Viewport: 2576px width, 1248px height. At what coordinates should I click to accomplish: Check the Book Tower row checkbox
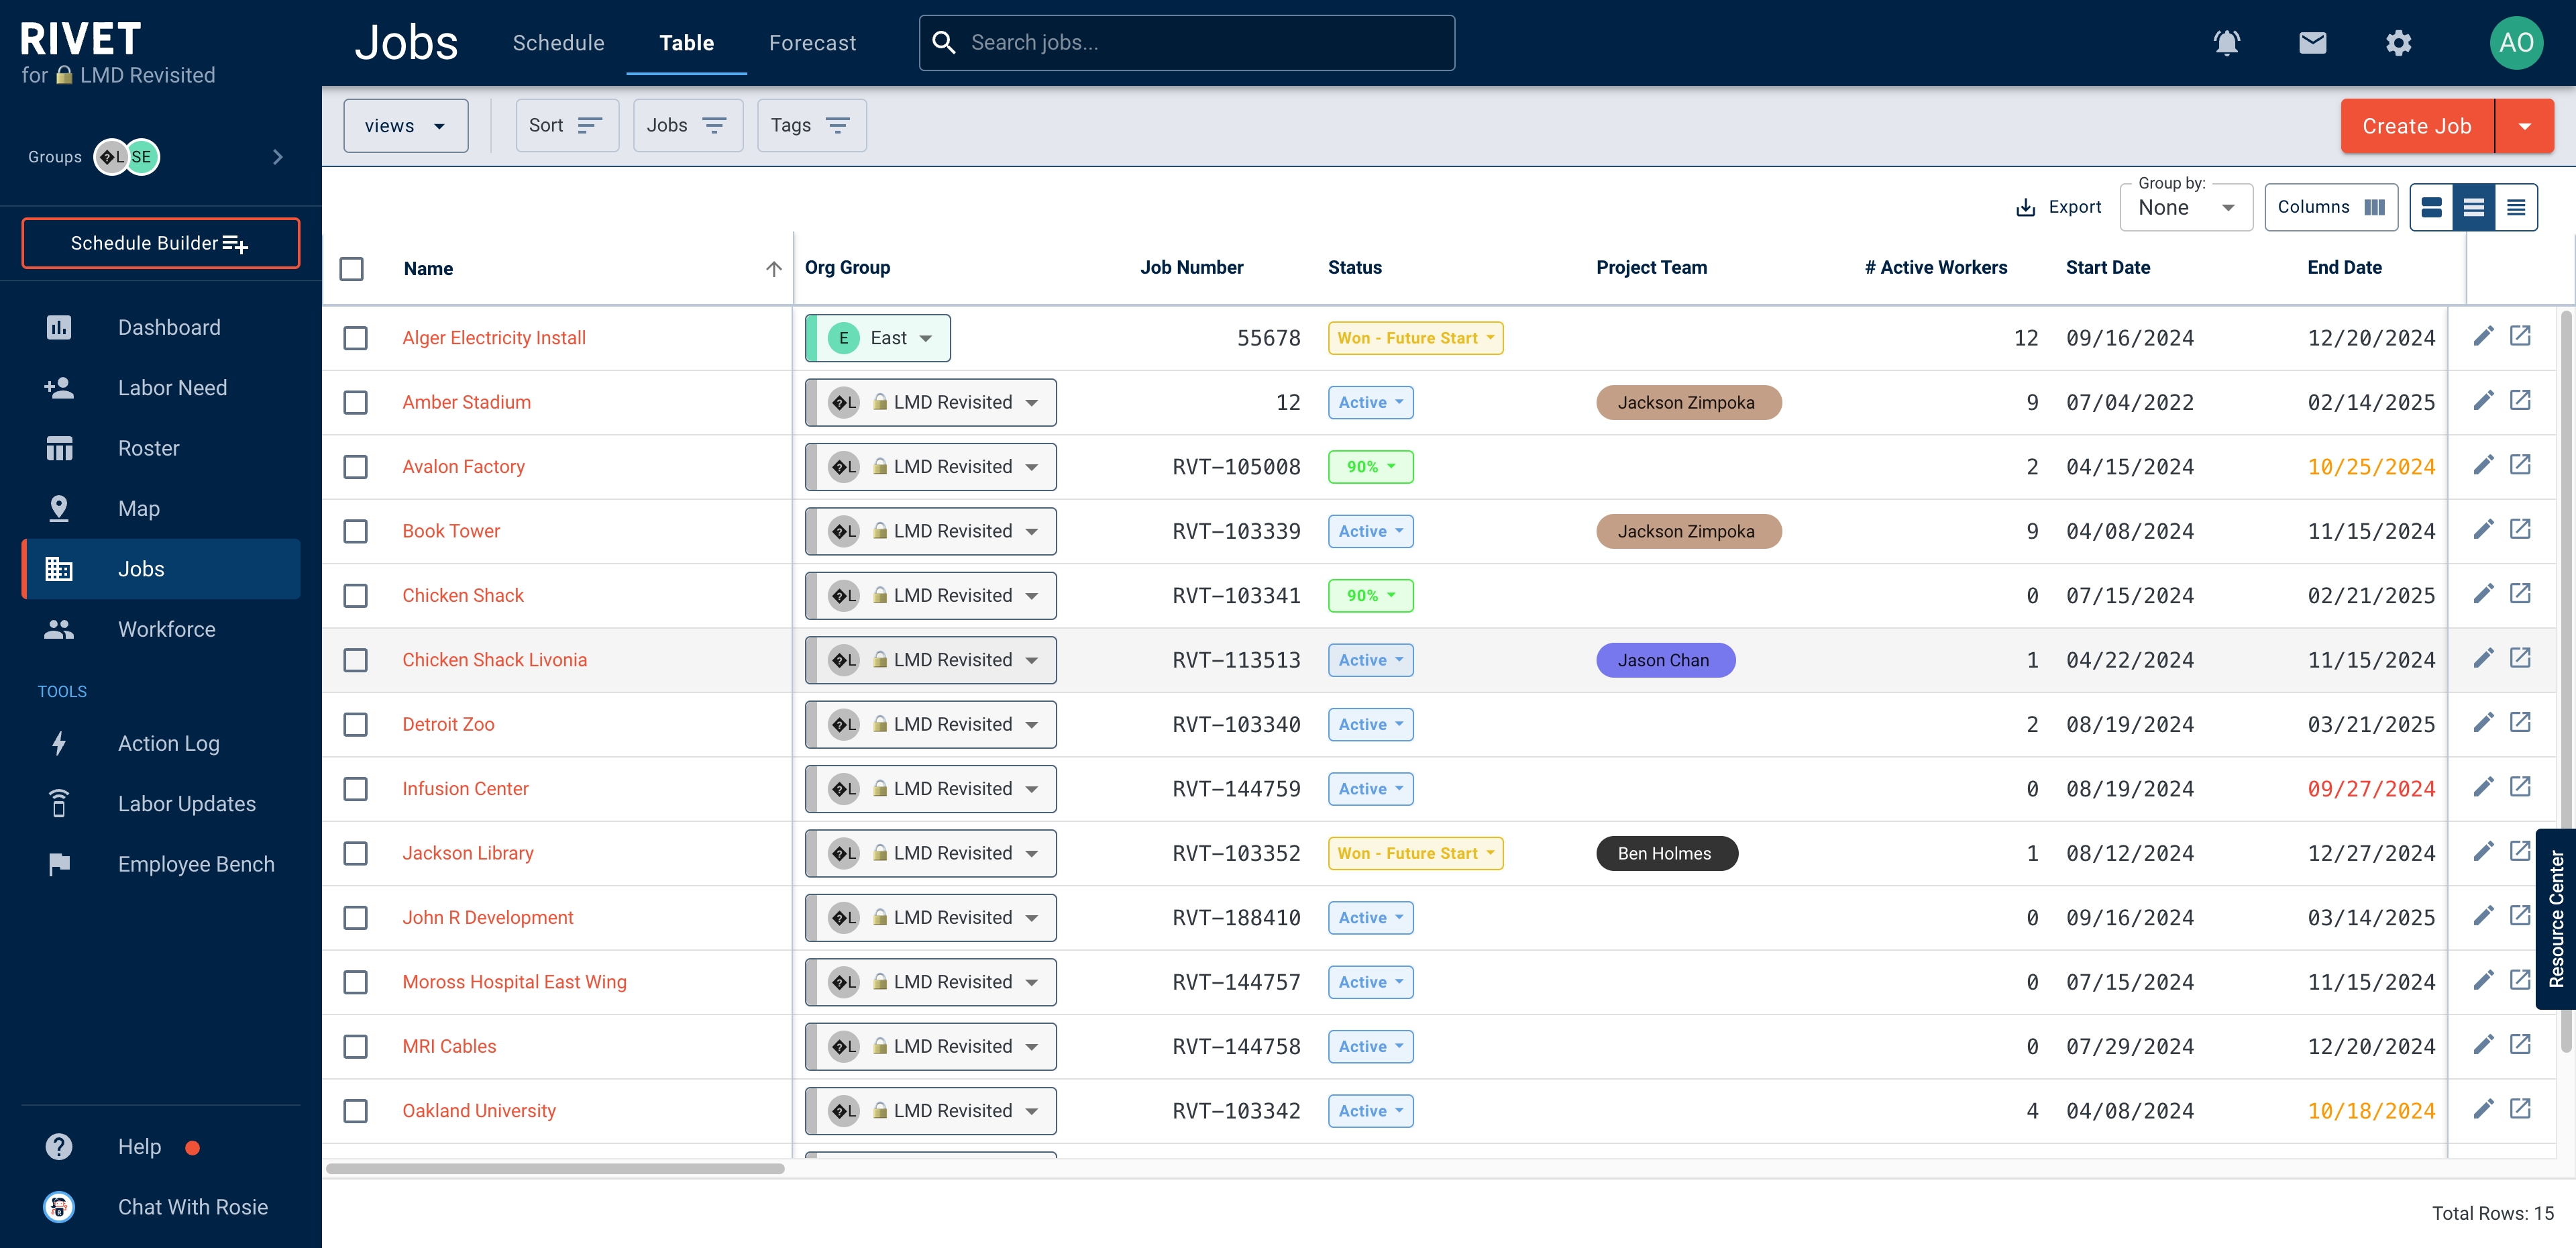pyautogui.click(x=355, y=531)
